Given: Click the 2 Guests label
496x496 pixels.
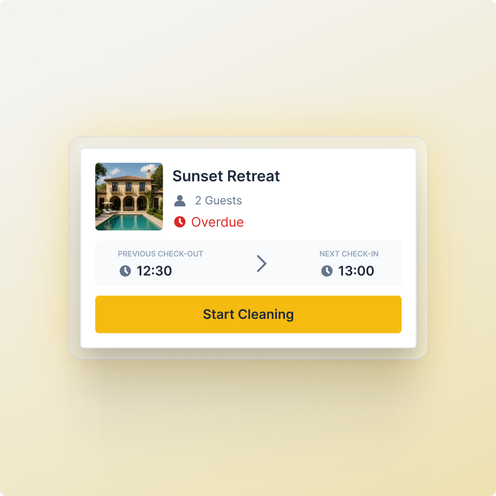Looking at the screenshot, I should (x=218, y=201).
